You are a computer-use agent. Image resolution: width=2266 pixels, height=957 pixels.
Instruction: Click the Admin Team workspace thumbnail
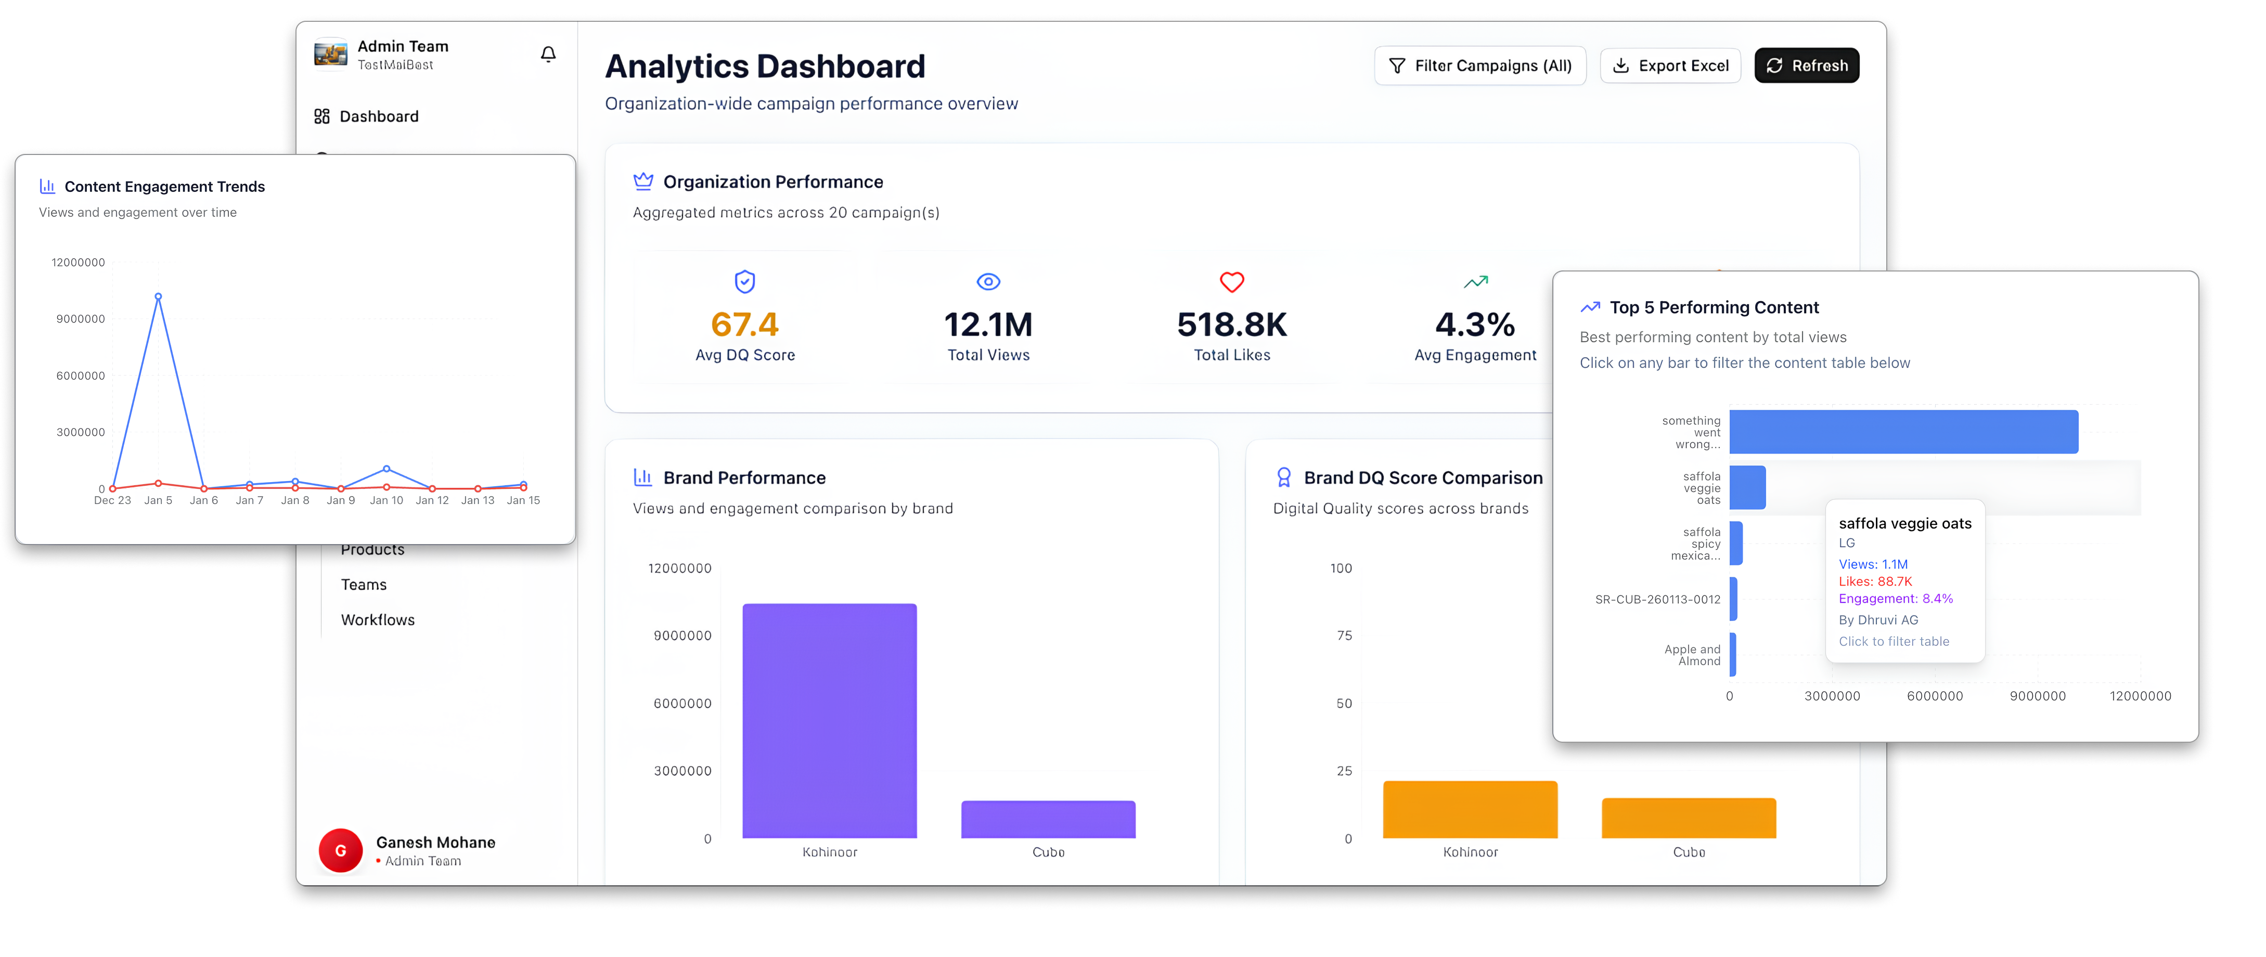(x=331, y=53)
